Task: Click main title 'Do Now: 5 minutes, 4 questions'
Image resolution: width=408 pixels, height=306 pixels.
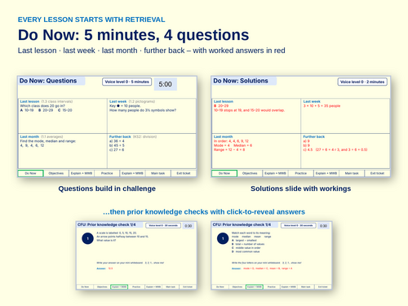Action: (134, 35)
